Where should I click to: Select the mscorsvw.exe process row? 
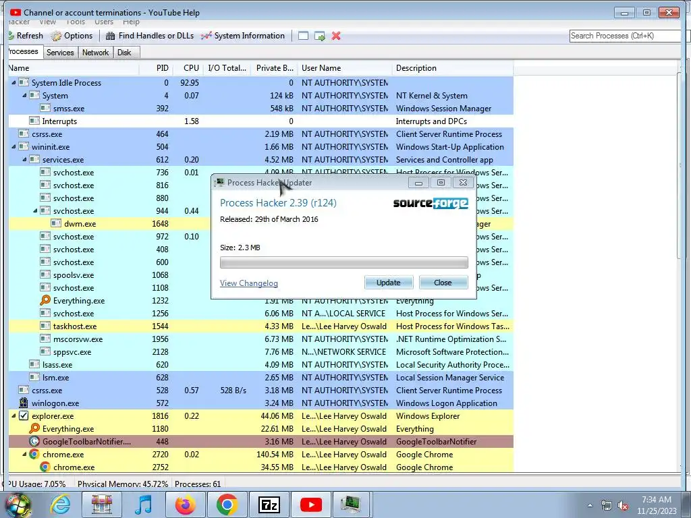point(261,339)
